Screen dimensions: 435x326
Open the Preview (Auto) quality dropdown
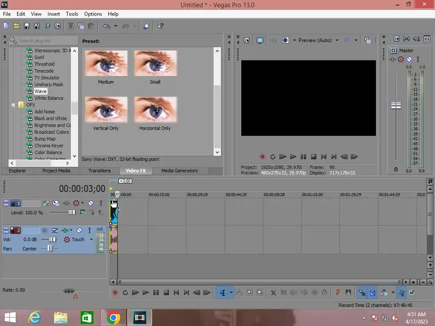pyautogui.click(x=337, y=40)
